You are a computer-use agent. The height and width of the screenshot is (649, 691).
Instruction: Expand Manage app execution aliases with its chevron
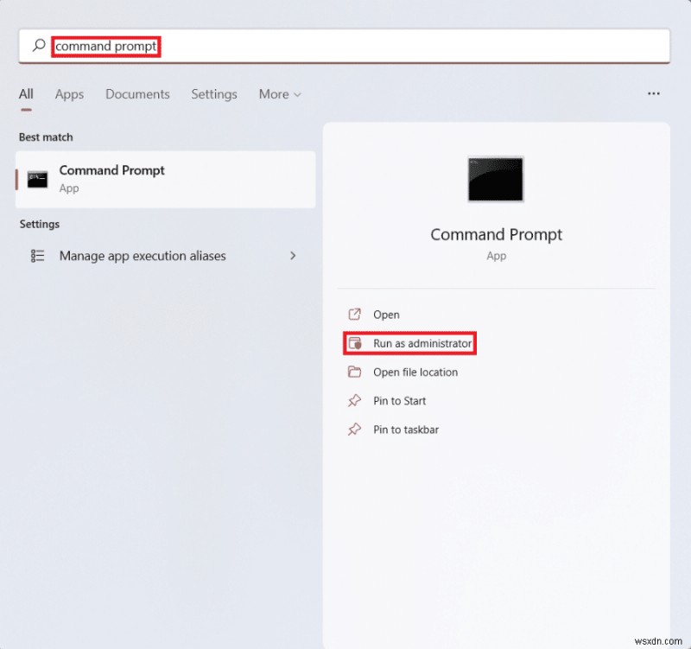pyautogui.click(x=293, y=256)
